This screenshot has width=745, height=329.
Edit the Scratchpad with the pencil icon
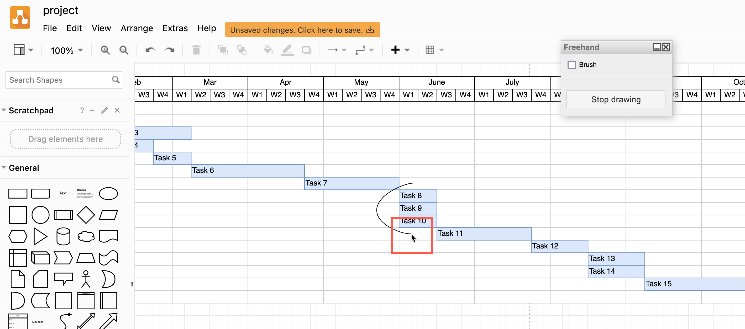pyautogui.click(x=104, y=110)
